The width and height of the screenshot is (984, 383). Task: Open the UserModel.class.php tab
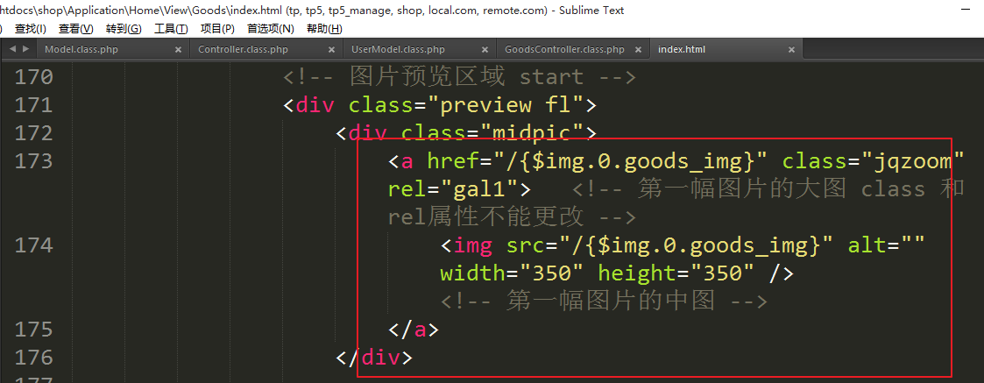(398, 50)
